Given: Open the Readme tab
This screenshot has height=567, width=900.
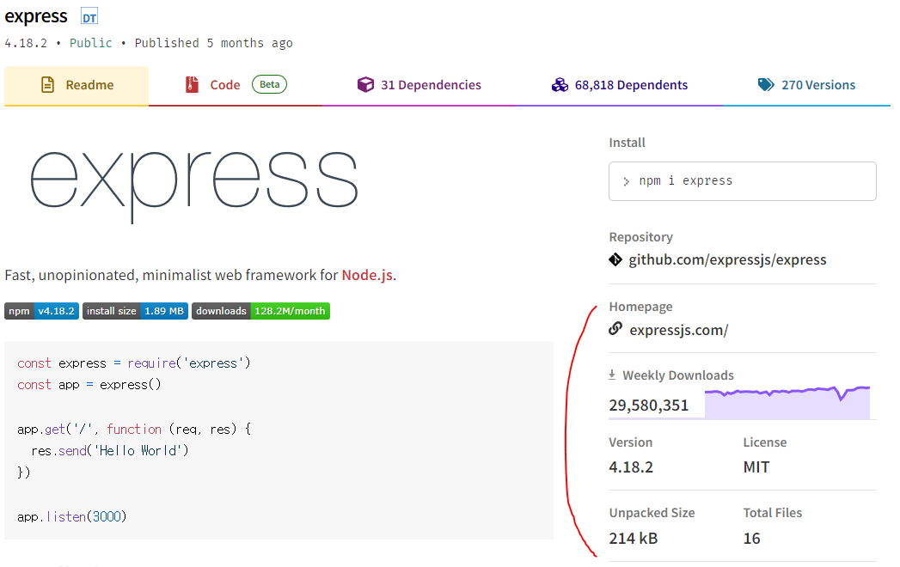Looking at the screenshot, I should click(x=77, y=86).
